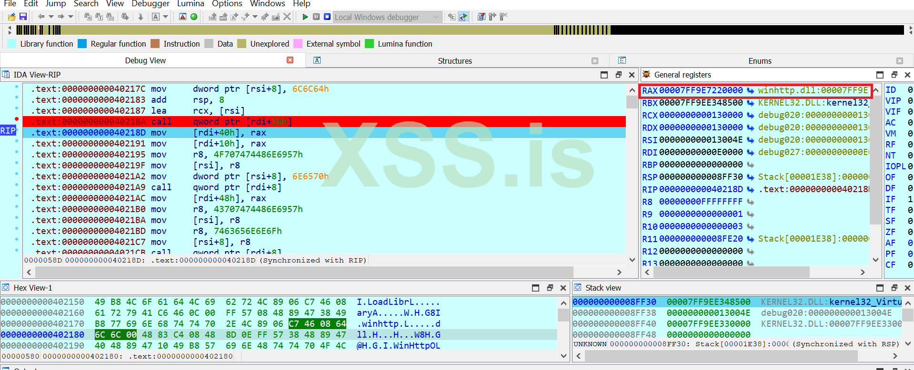Viewport: 914px width, 370px height.
Task: Open the Debugger menu
Action: point(151,4)
